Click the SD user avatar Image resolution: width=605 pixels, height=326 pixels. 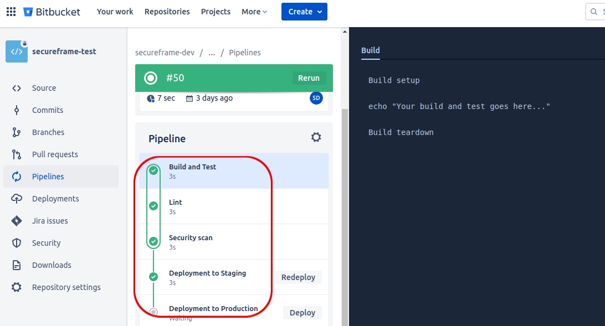coord(316,98)
